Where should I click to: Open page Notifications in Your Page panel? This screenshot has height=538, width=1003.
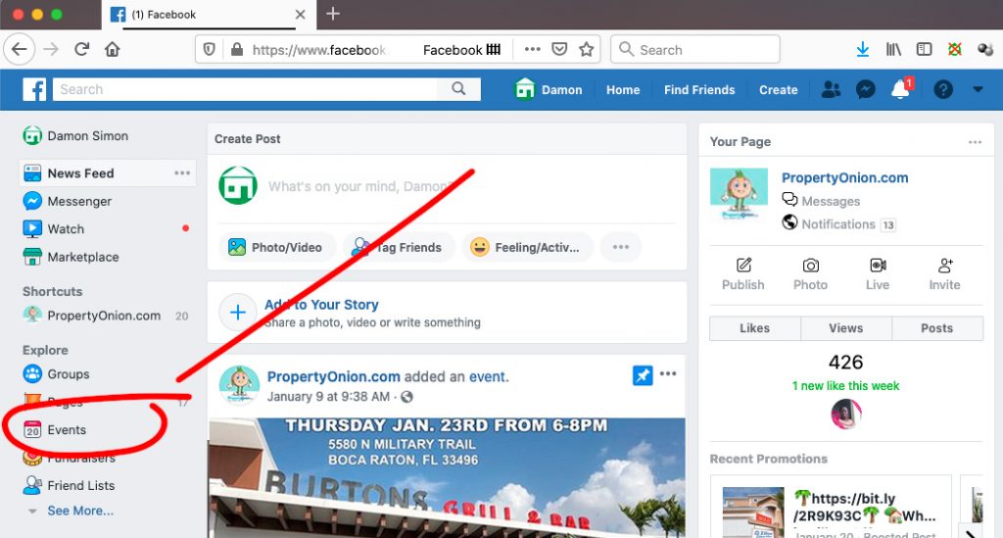coord(838,223)
